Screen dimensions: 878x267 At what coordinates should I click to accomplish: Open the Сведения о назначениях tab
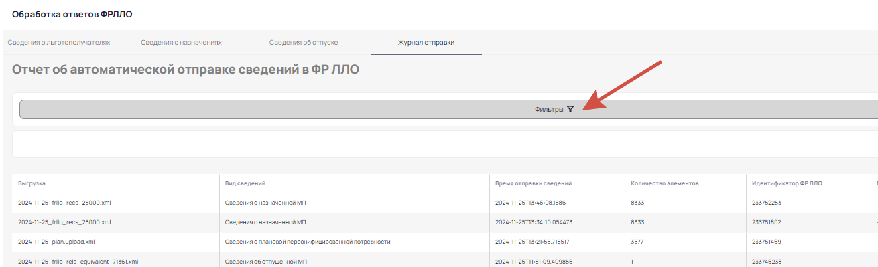[181, 42]
